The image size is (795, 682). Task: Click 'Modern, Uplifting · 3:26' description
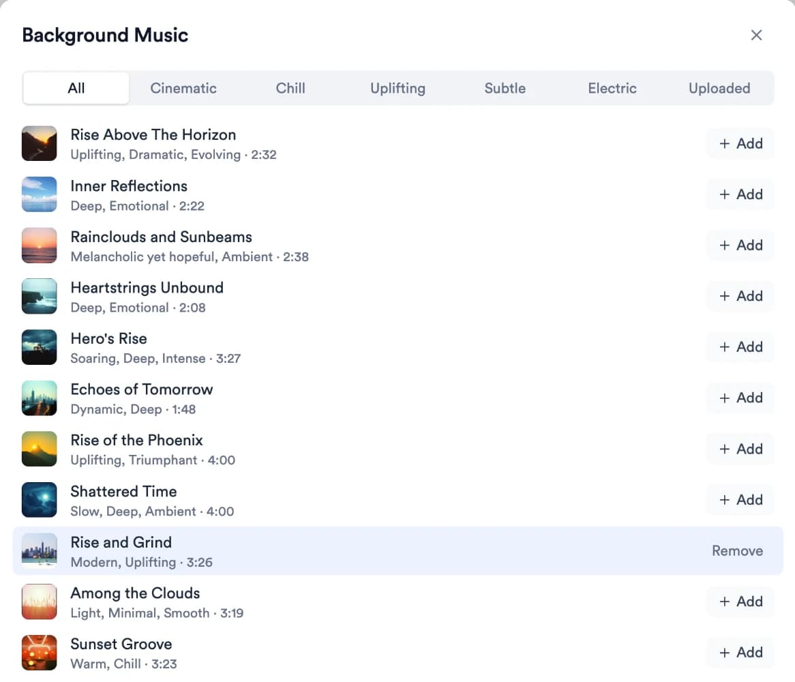point(141,563)
